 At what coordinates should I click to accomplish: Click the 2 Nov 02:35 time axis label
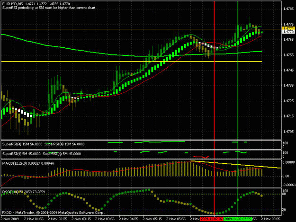coord(58,219)
